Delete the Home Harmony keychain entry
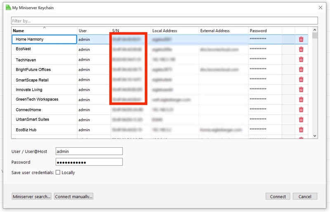This screenshot has height=212, width=330. (x=301, y=39)
